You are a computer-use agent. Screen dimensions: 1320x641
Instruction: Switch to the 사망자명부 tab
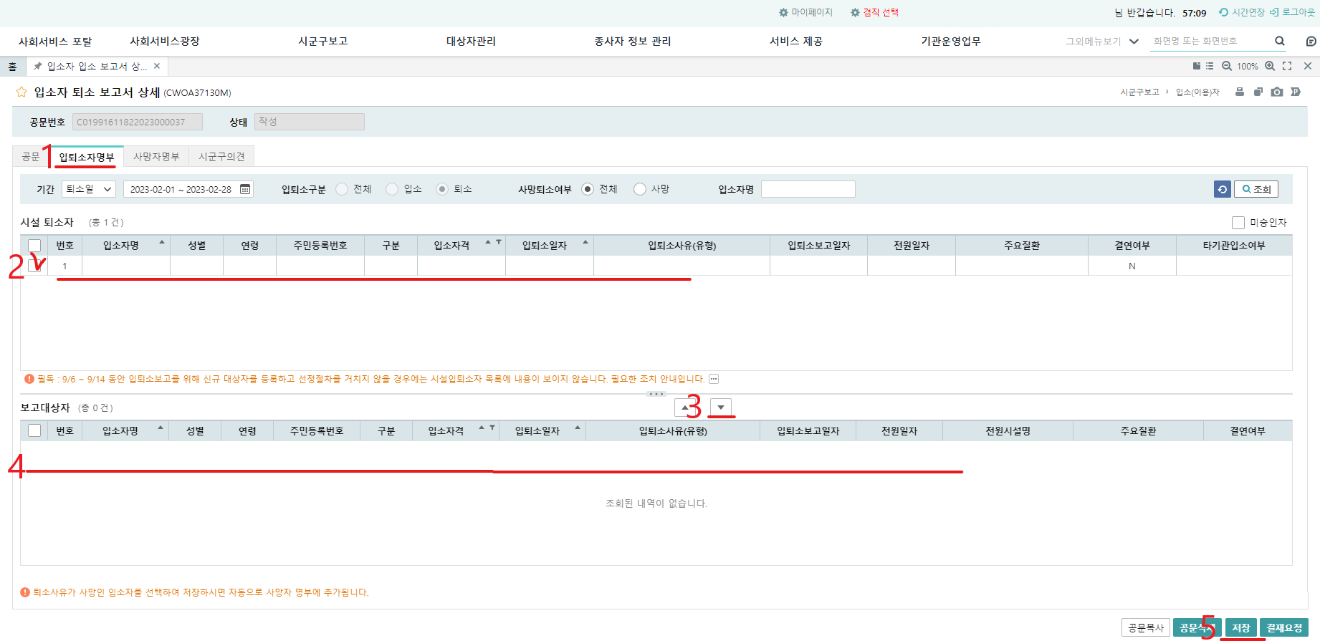point(156,157)
